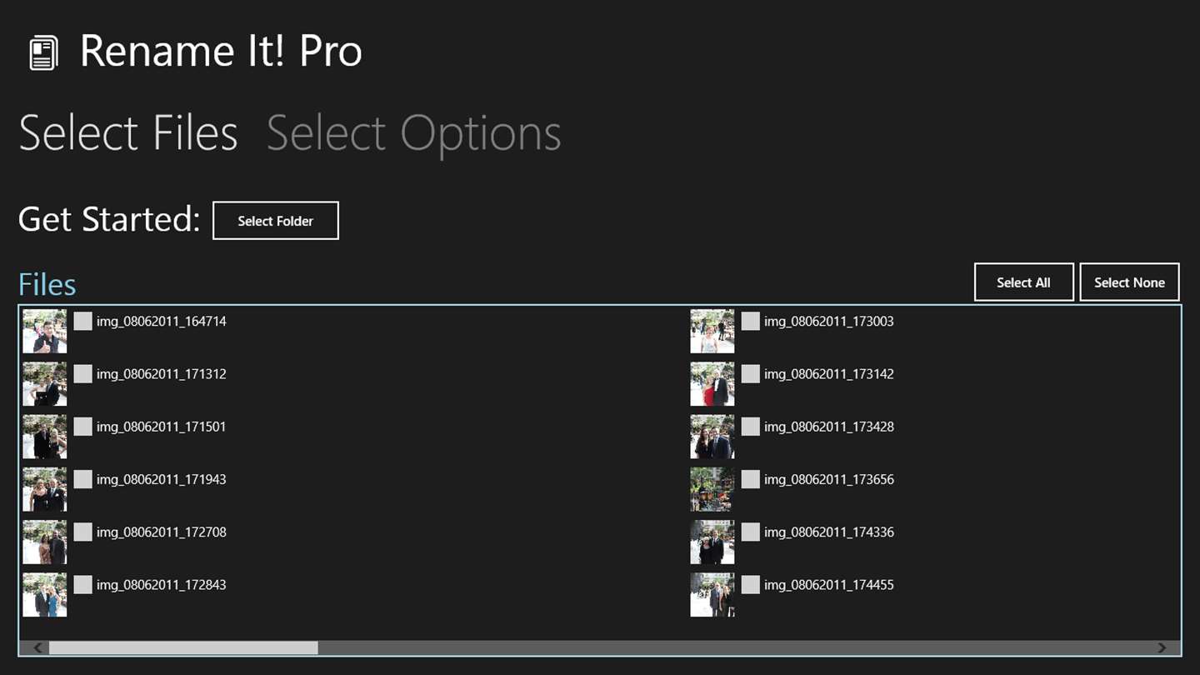Click the right scroll arrow in files list
Image resolution: width=1200 pixels, height=675 pixels.
tap(1162, 647)
